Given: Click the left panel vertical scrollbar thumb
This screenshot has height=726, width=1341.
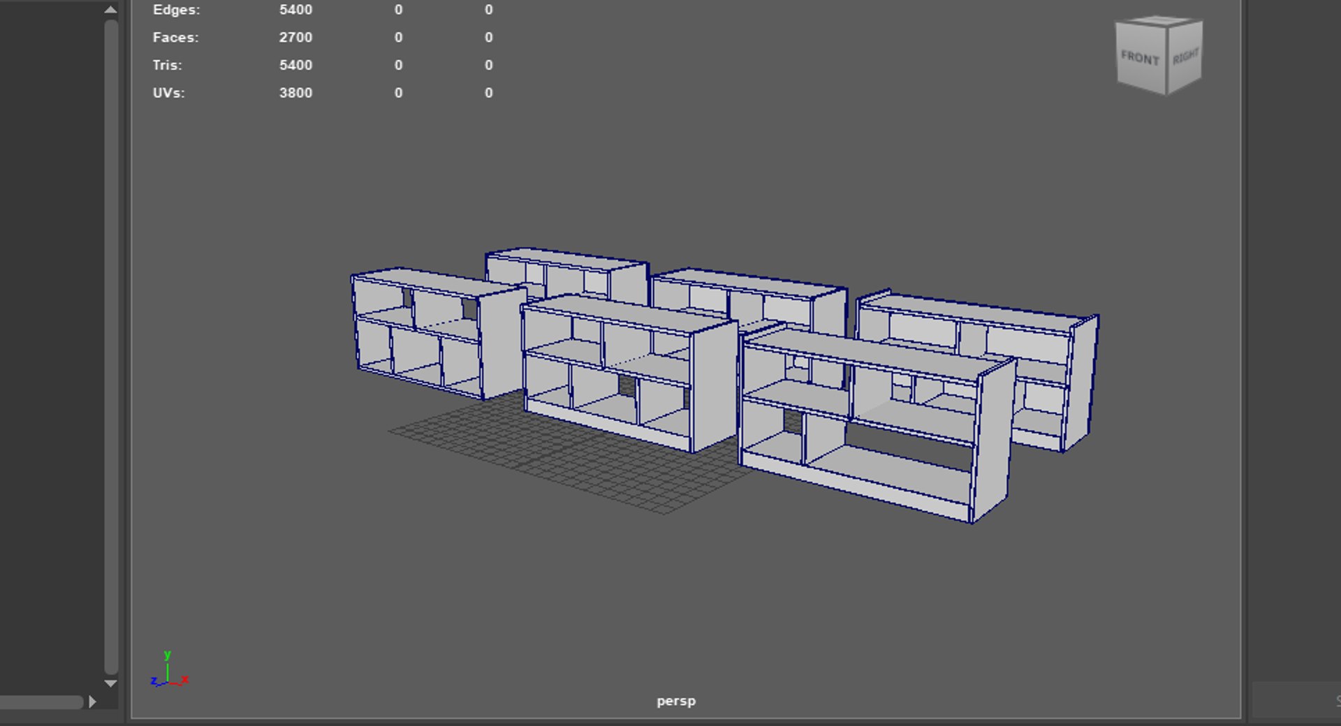Looking at the screenshot, I should tap(110, 347).
